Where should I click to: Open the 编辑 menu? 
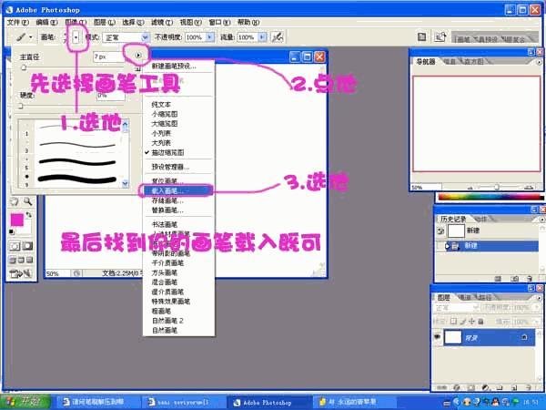[x=46, y=22]
